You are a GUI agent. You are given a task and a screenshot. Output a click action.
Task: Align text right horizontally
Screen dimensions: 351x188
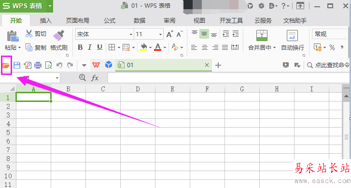pyautogui.click(x=215, y=47)
